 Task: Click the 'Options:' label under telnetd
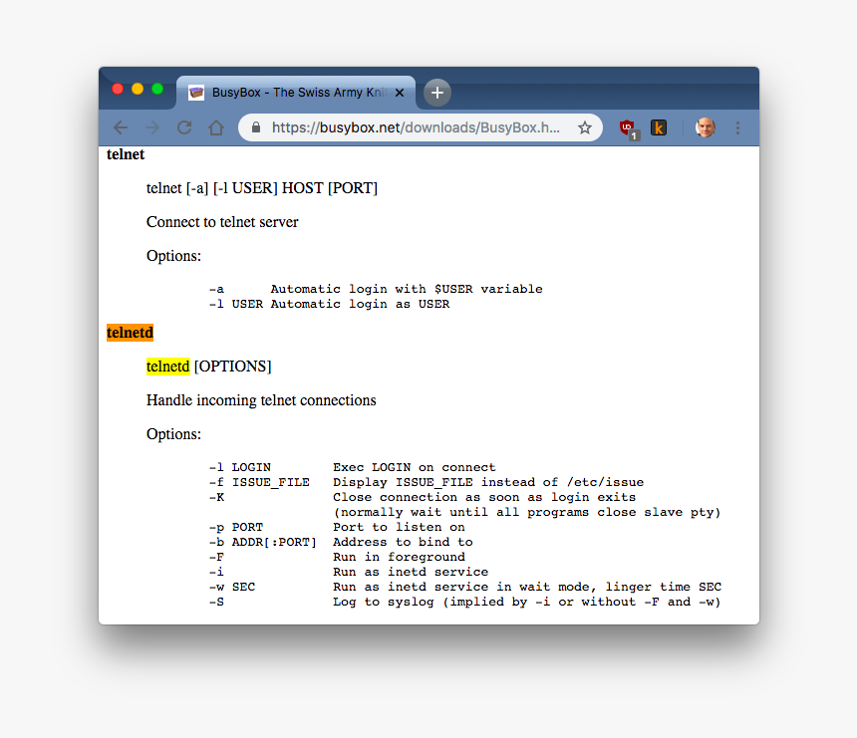[173, 434]
